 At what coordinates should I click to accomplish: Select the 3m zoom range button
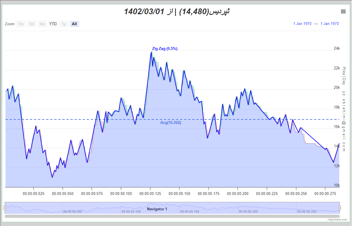(32, 24)
